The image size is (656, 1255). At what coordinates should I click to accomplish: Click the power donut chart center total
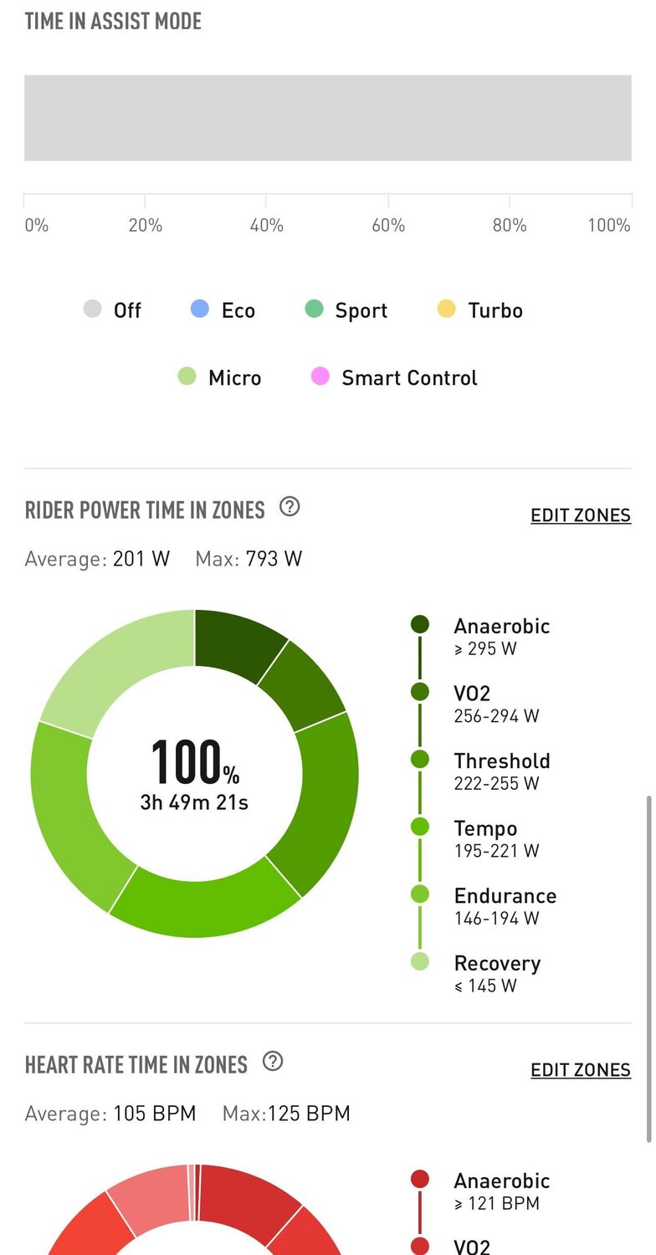tap(194, 774)
